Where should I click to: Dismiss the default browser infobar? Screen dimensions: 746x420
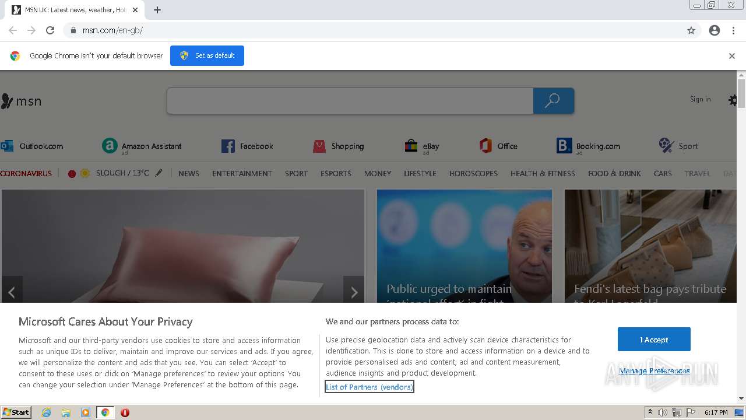(x=732, y=56)
